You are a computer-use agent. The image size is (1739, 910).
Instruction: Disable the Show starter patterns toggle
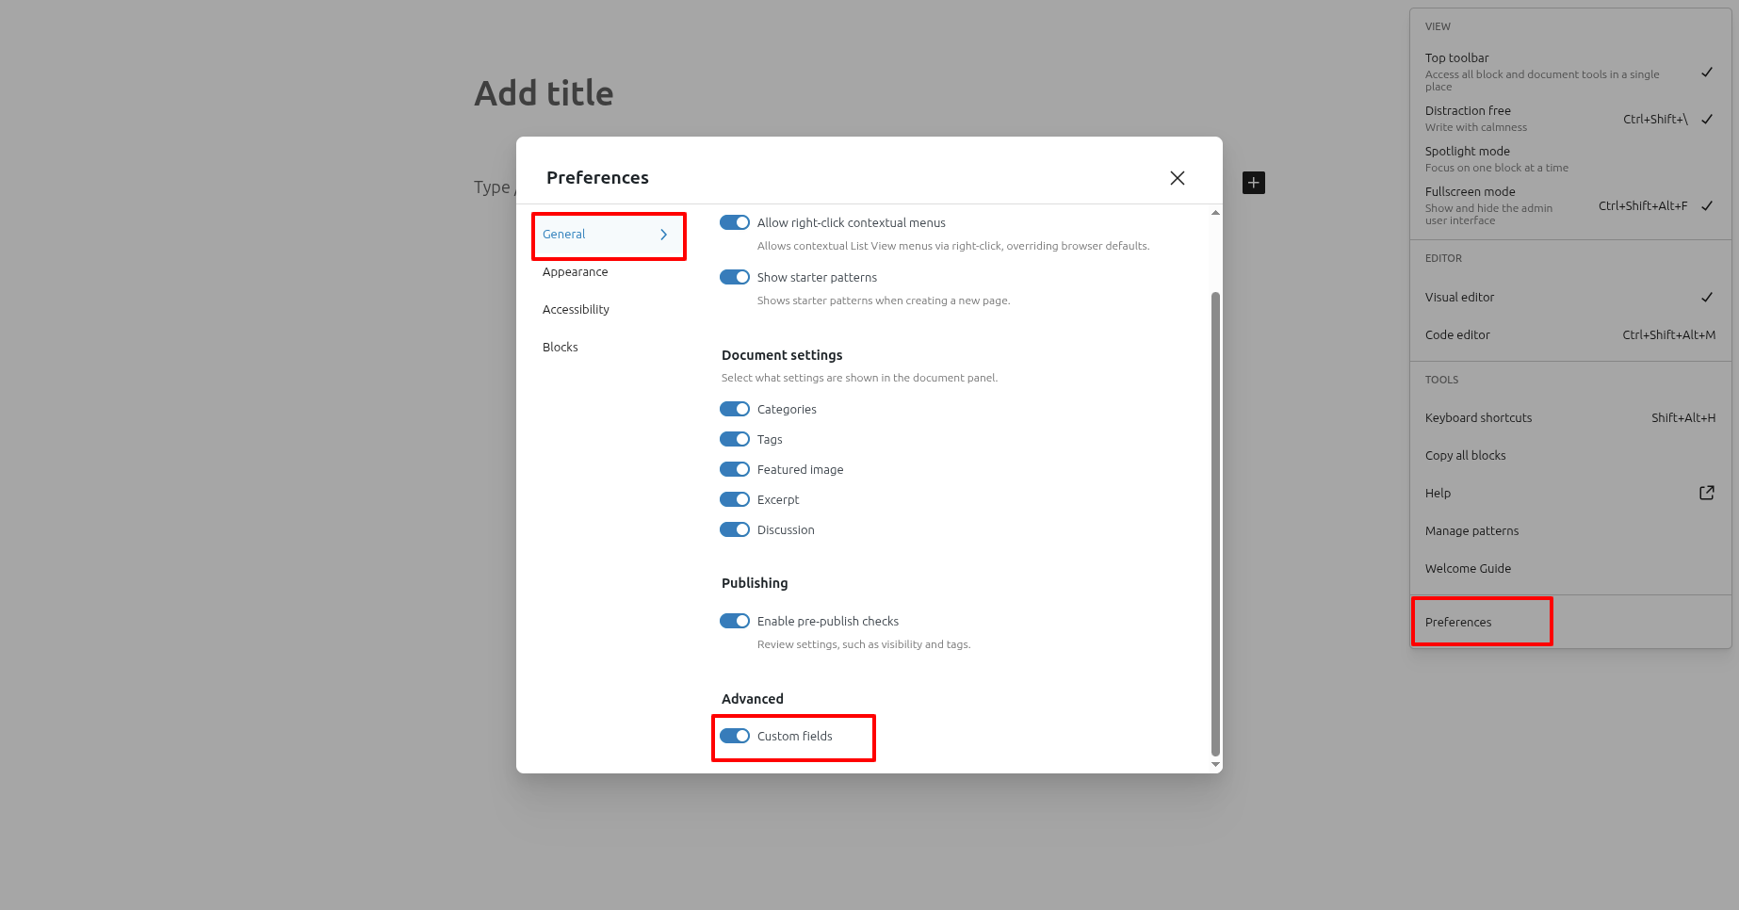pyautogui.click(x=735, y=278)
